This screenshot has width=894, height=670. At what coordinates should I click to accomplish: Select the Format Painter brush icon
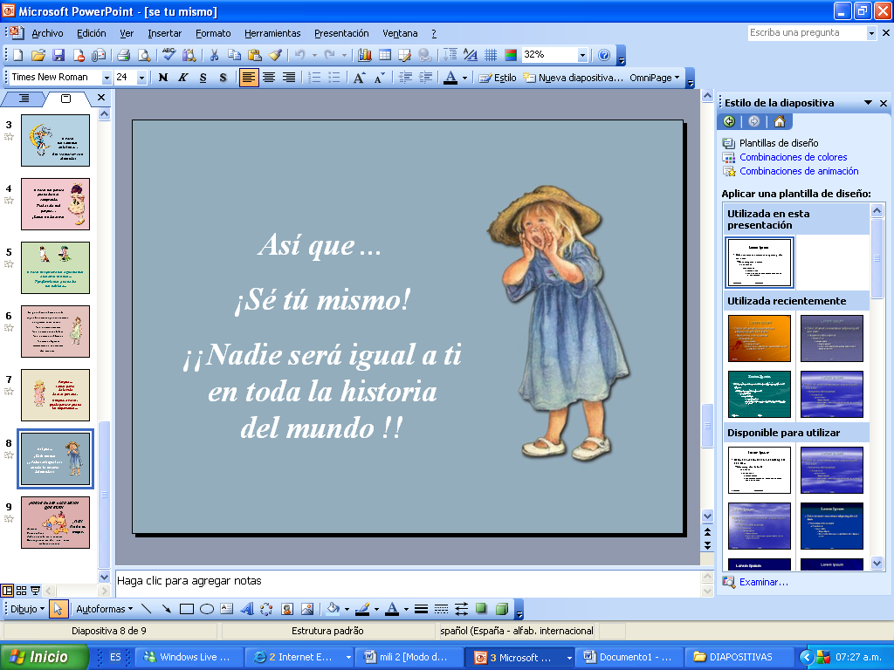click(275, 55)
